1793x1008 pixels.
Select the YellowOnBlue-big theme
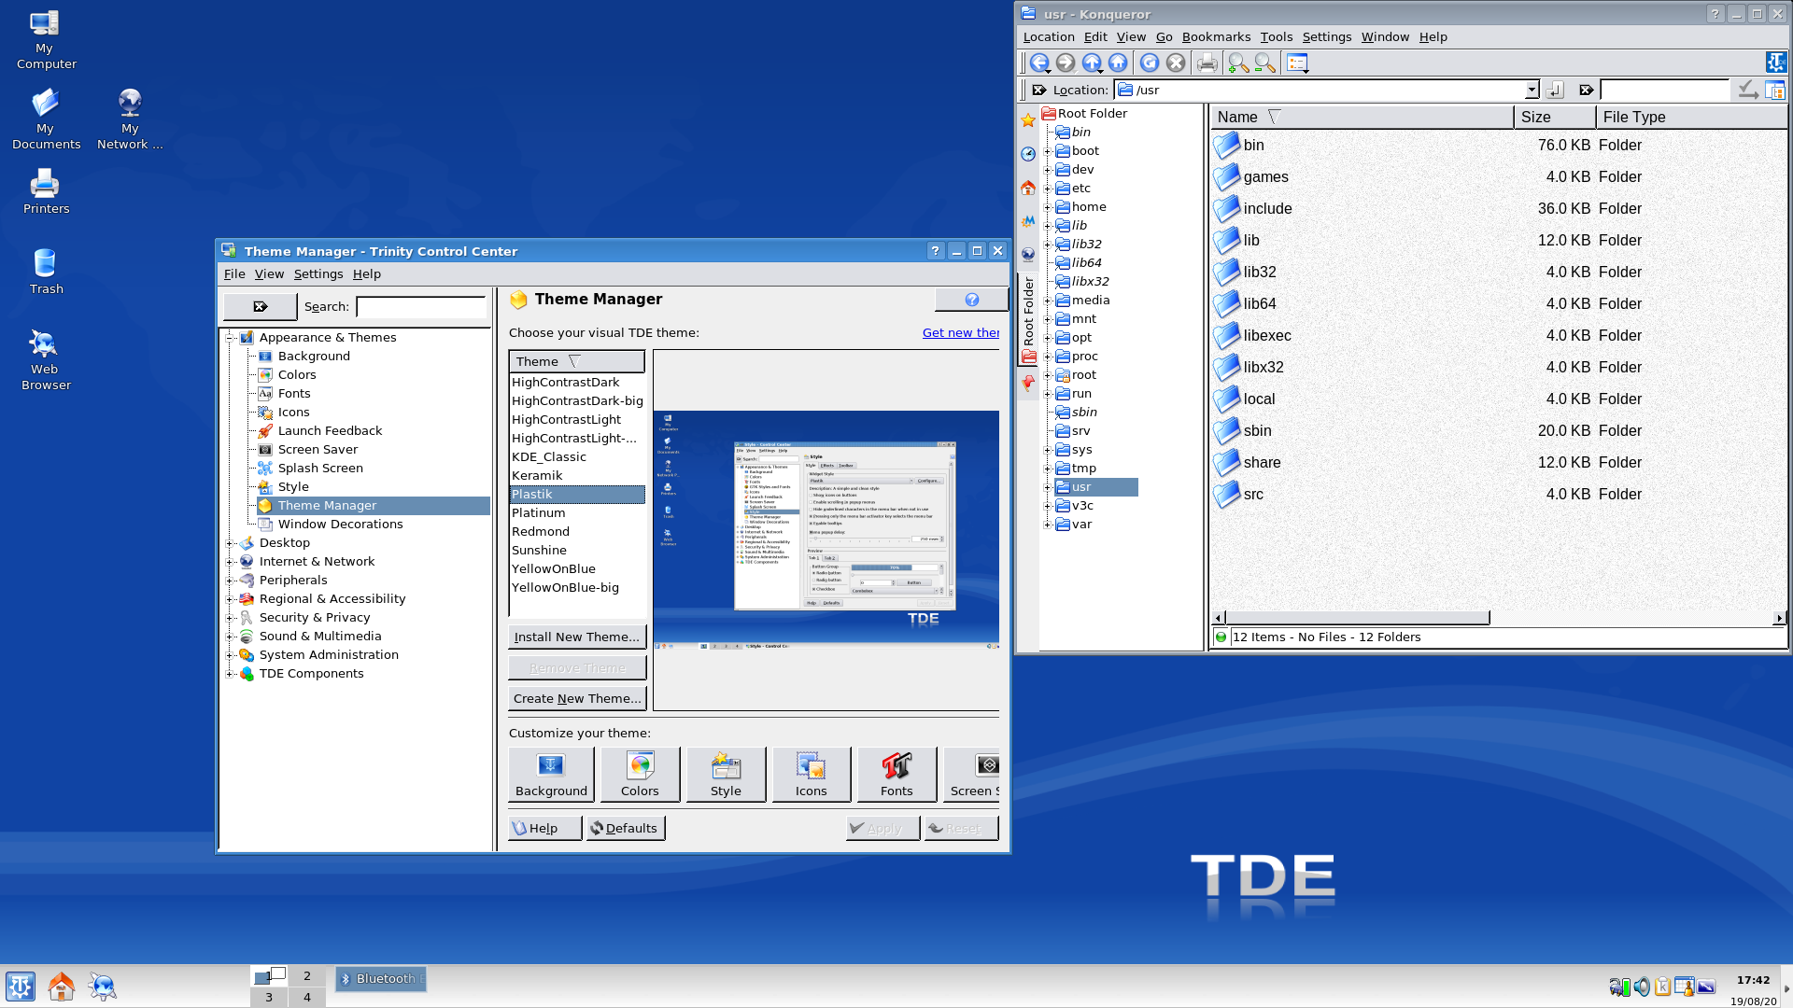[x=565, y=588]
